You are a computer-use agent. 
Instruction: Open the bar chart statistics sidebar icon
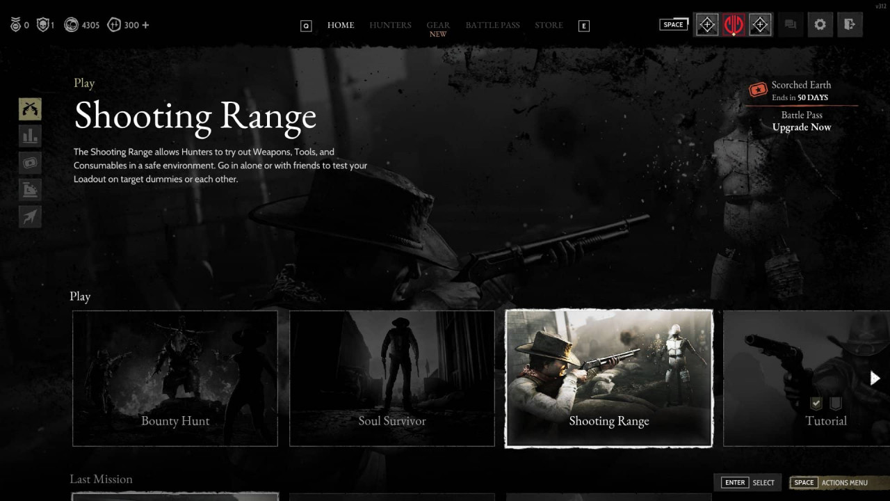[x=30, y=136]
